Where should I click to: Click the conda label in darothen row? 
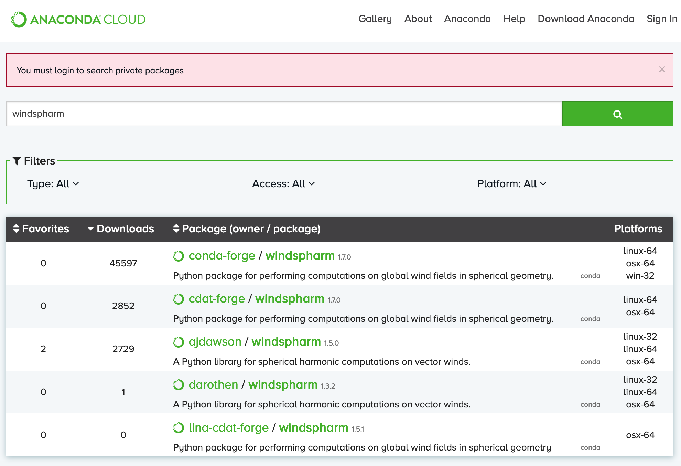pyautogui.click(x=590, y=405)
